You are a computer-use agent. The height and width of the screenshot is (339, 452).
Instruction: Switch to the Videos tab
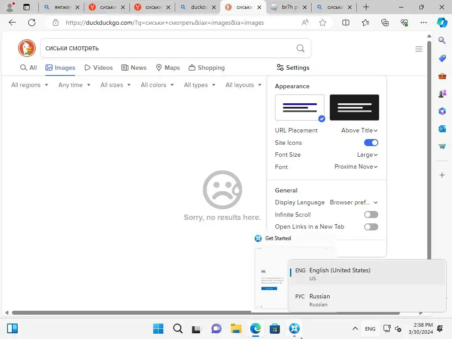[98, 68]
